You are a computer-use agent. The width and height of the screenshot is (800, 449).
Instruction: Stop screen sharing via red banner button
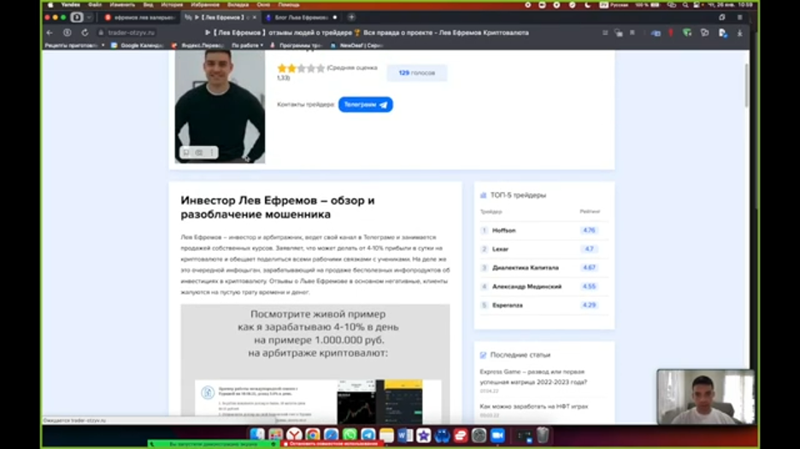tap(332, 444)
